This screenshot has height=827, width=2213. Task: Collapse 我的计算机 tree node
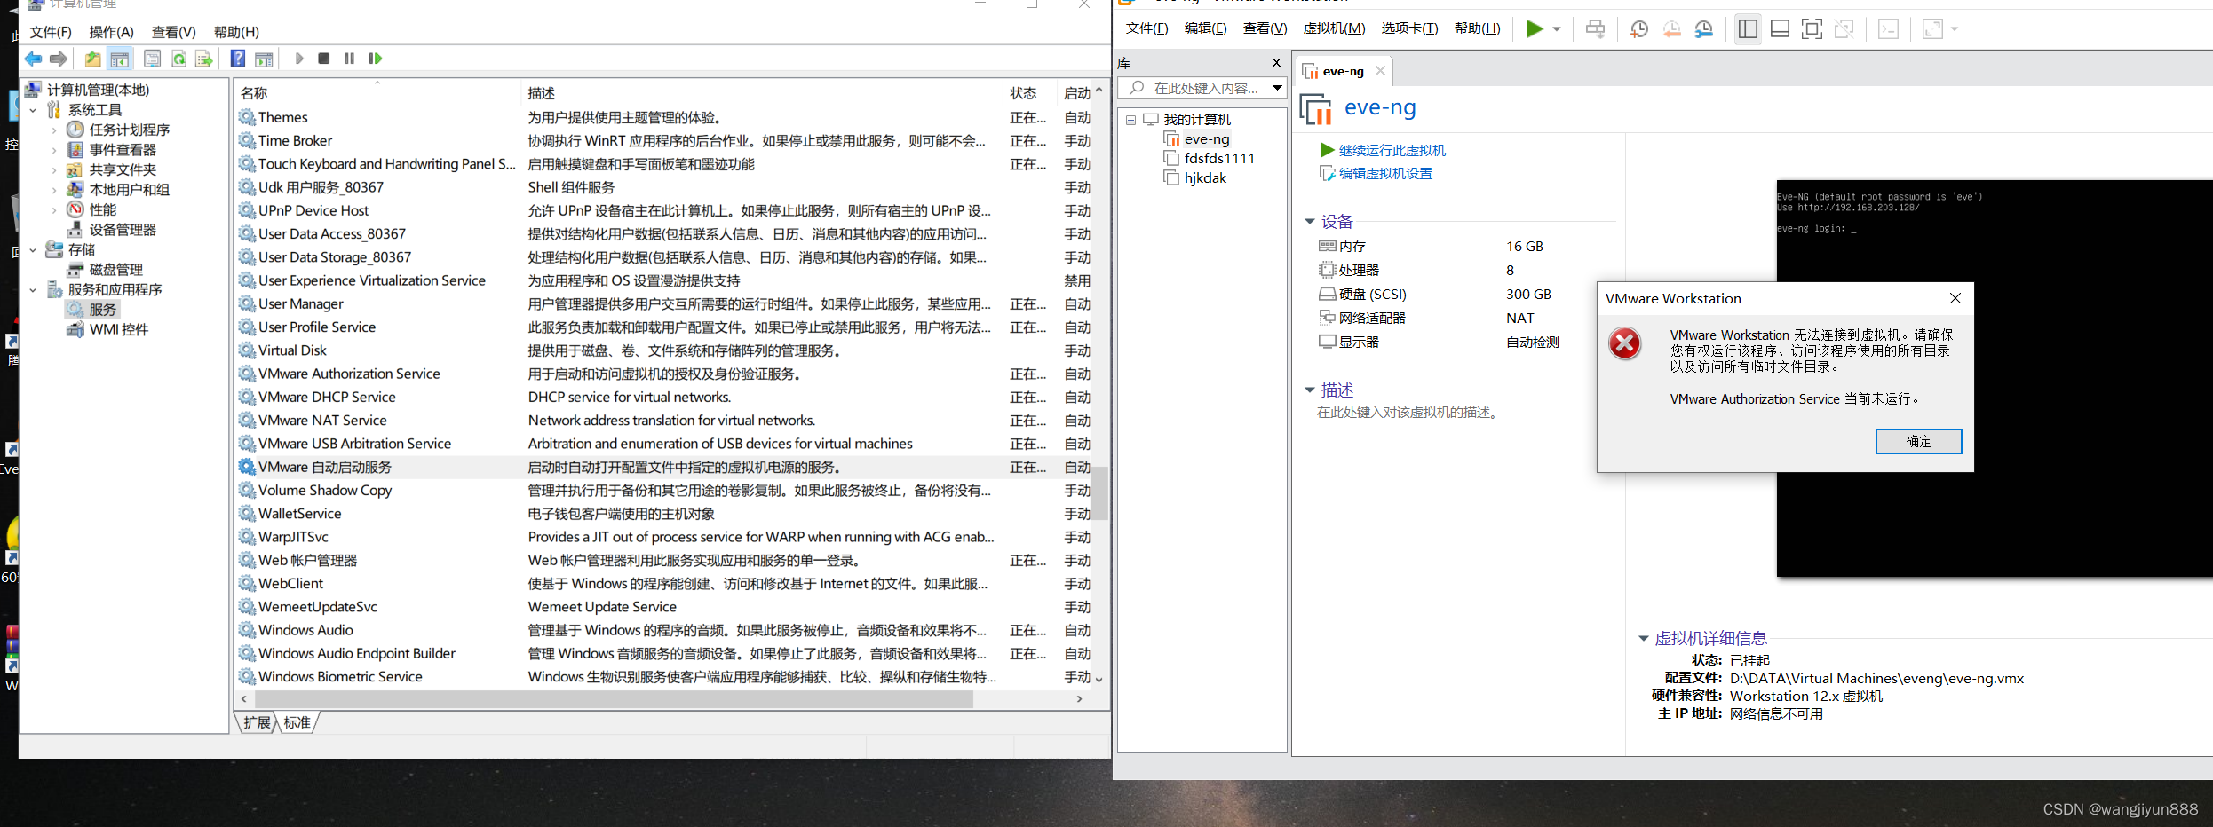pos(1130,120)
